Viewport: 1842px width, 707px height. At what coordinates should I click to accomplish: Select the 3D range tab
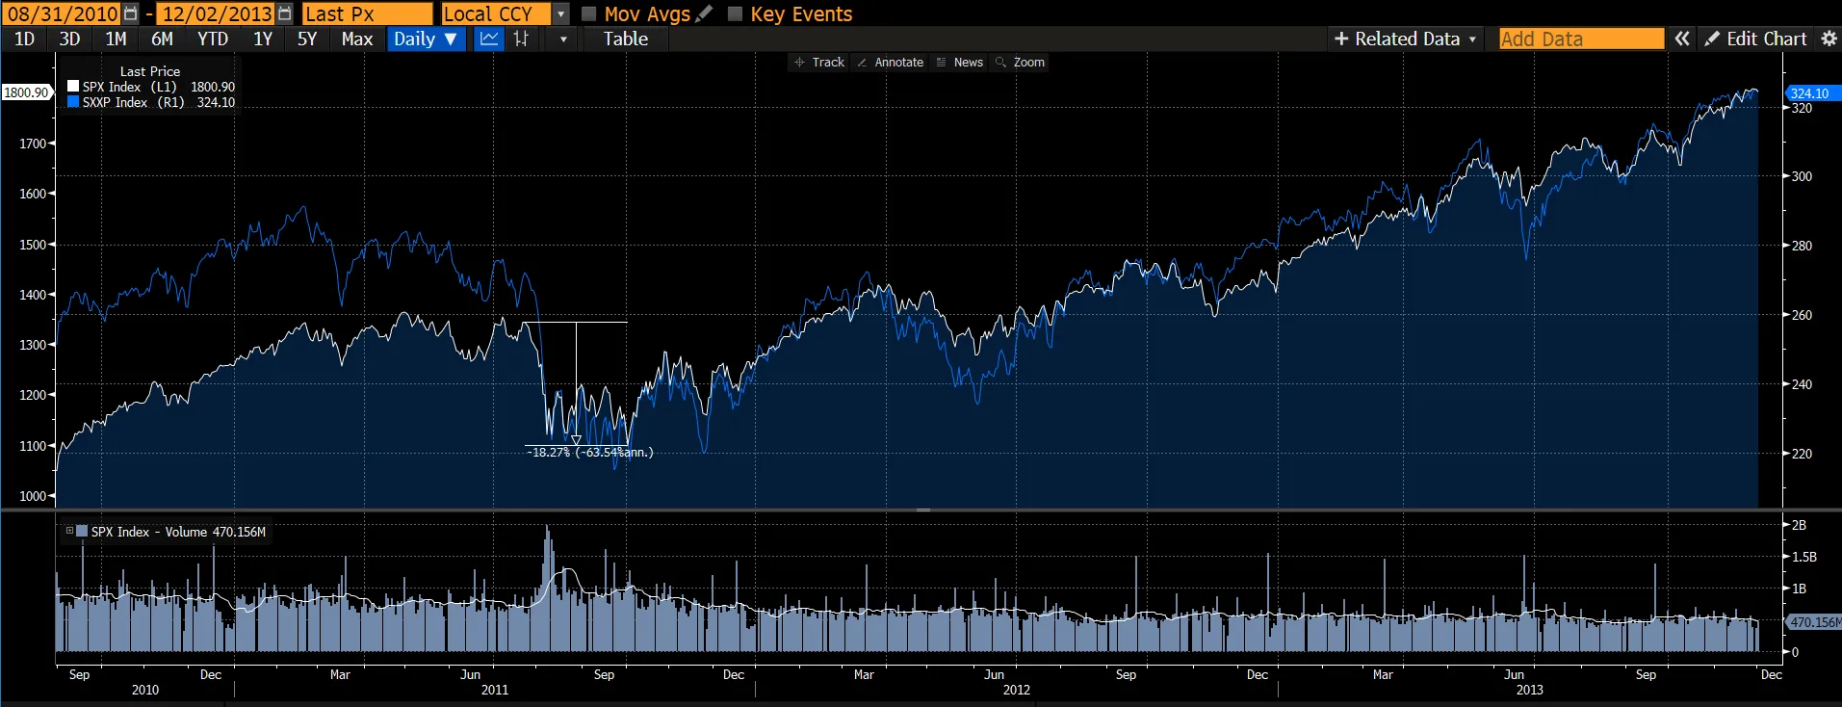(69, 39)
